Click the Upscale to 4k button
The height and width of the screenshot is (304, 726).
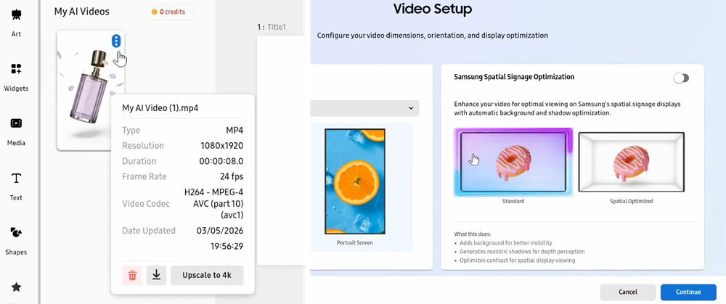[x=207, y=275]
